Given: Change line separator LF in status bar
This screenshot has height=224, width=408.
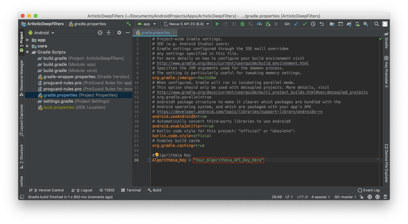Looking at the screenshot, I should pyautogui.click(x=289, y=197).
